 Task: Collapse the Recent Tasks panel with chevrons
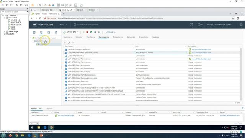[243, 108]
